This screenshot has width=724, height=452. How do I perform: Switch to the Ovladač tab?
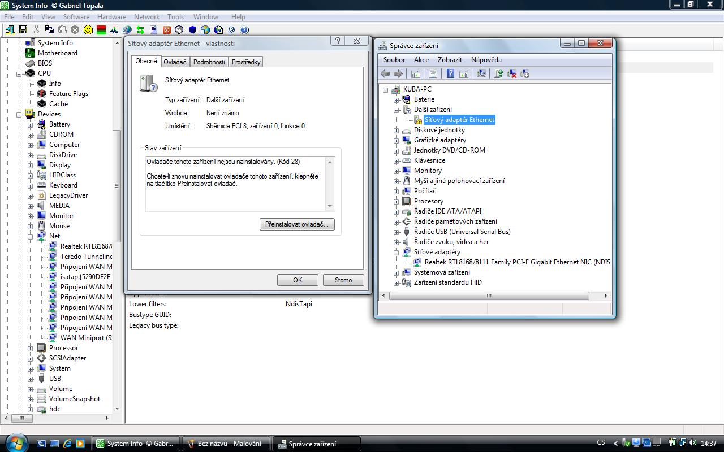click(175, 62)
